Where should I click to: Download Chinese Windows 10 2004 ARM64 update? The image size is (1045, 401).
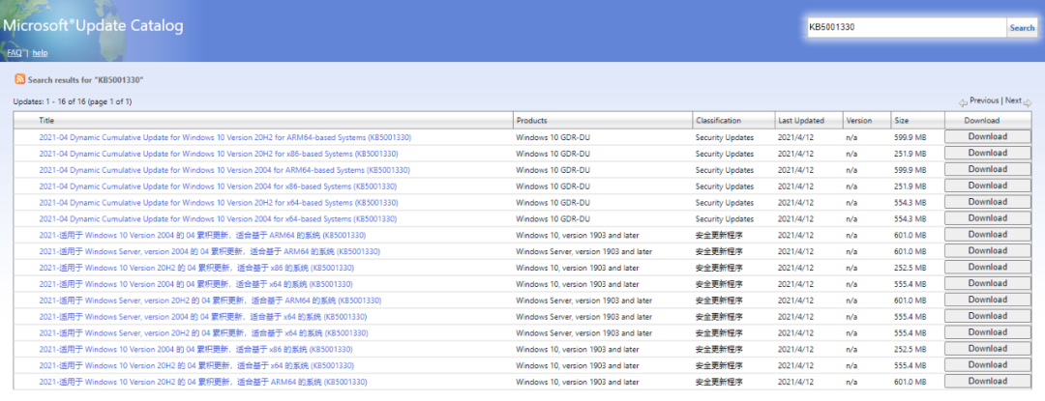[987, 235]
